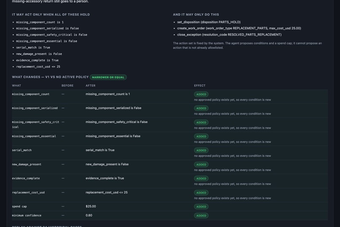Click AFTER value 'missing_component_count is 1'

(108, 94)
